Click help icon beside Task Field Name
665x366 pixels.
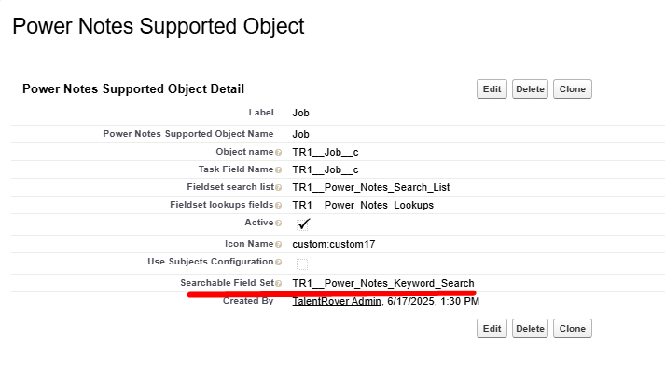(x=278, y=170)
